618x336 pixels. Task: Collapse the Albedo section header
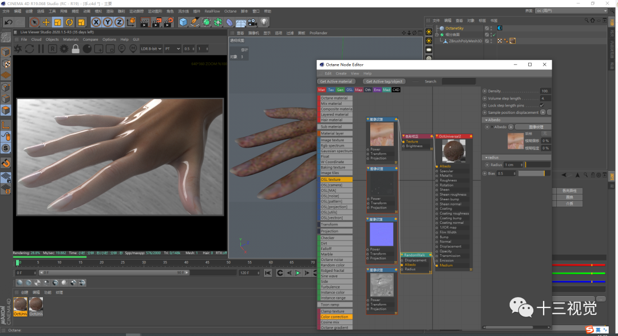point(517,120)
